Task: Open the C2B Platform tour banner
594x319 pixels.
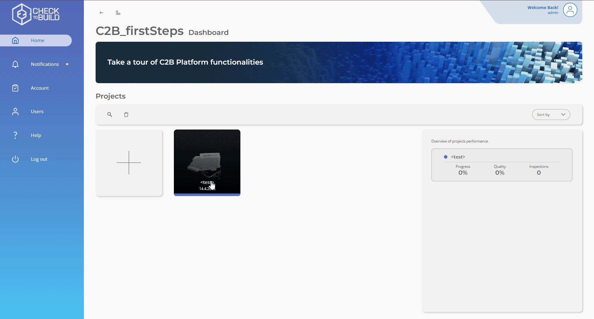Action: (x=339, y=62)
